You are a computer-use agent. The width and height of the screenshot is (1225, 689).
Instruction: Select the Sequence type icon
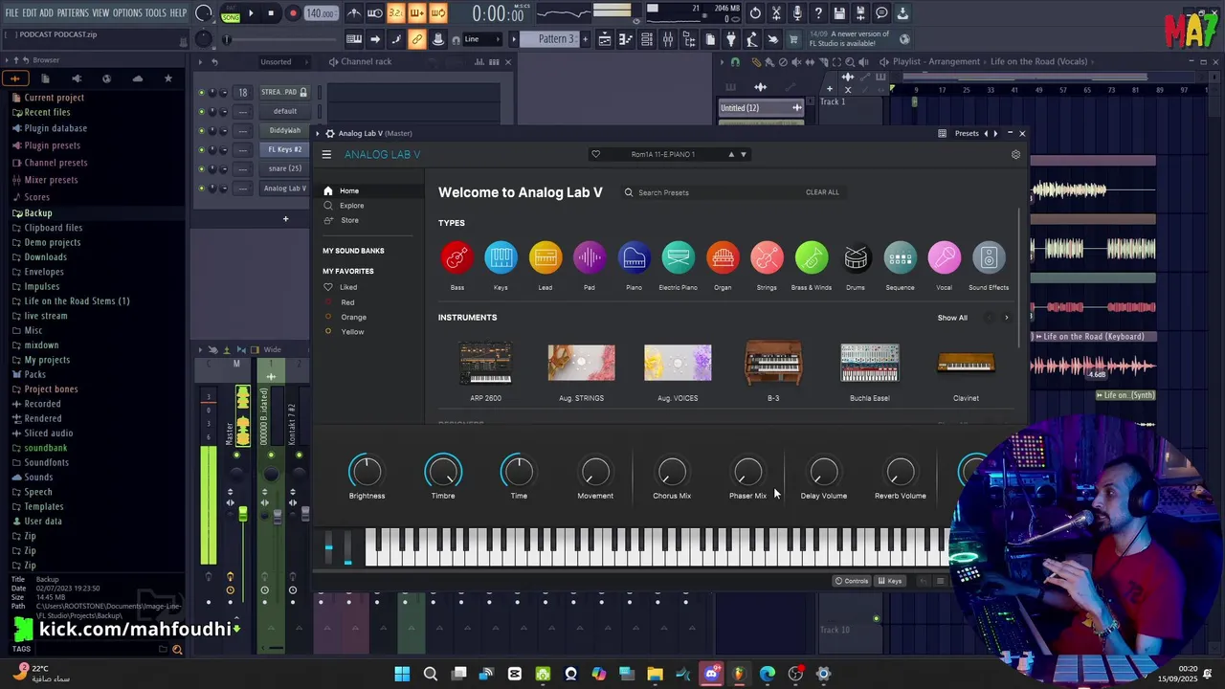click(x=900, y=257)
